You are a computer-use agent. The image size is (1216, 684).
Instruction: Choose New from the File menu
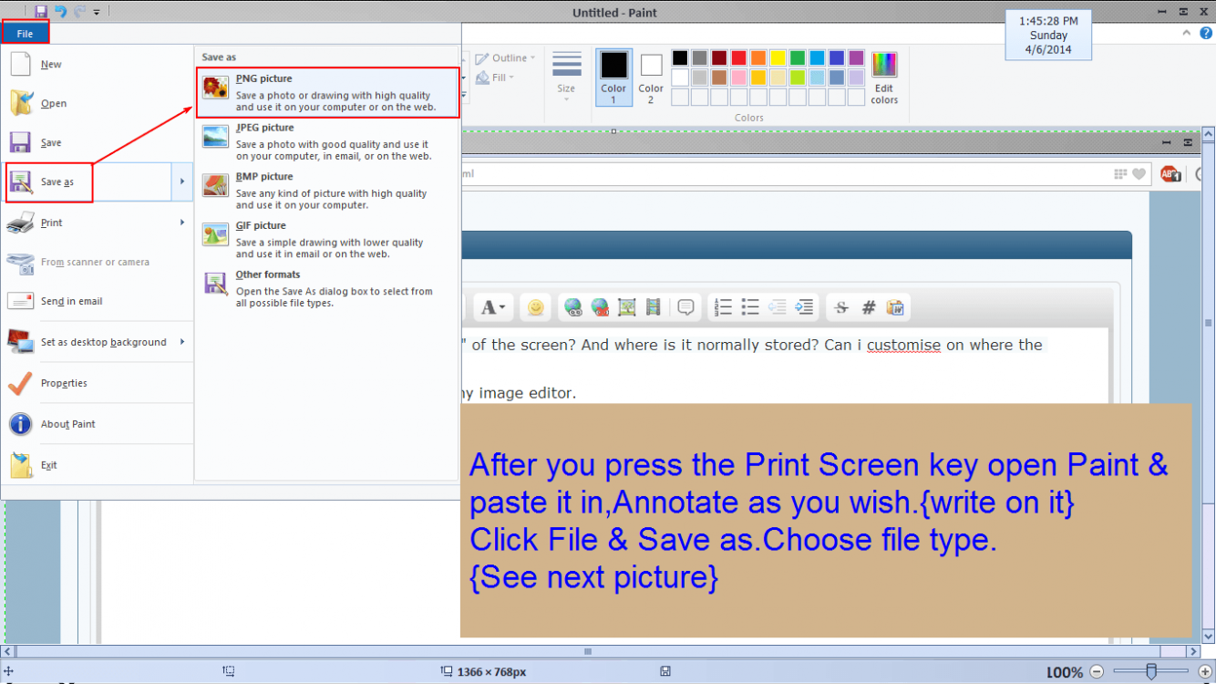97,65
